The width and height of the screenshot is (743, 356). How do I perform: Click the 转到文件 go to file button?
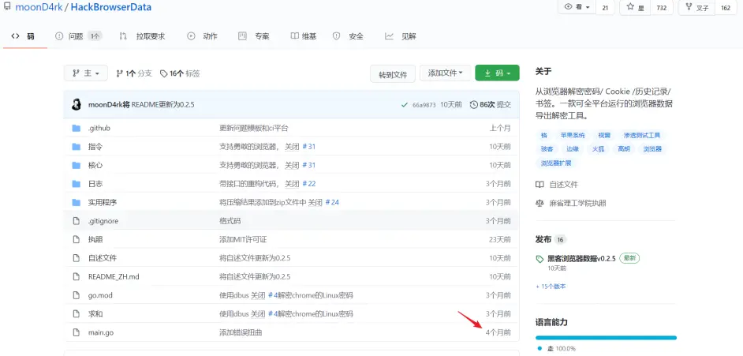(x=393, y=74)
